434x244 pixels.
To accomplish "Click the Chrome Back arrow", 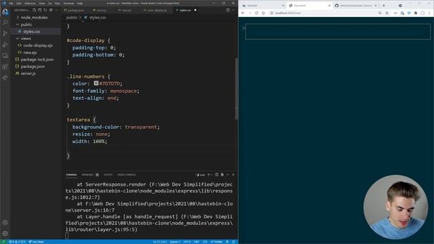I will (x=243, y=13).
